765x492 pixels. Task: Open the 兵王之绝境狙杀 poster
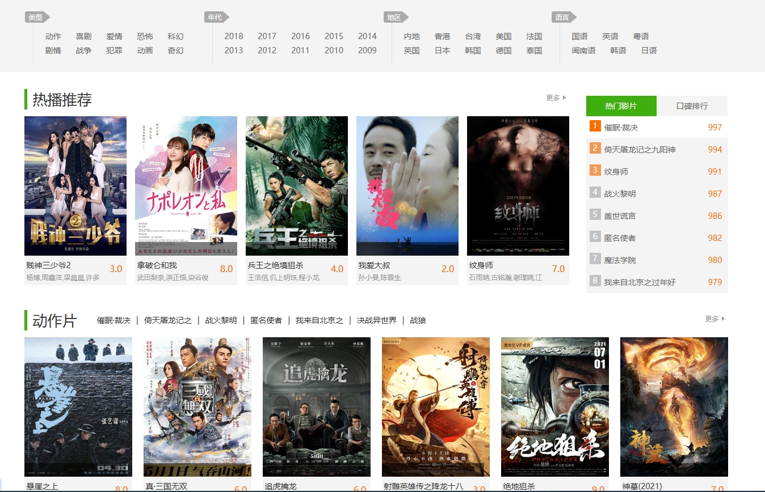tap(297, 186)
